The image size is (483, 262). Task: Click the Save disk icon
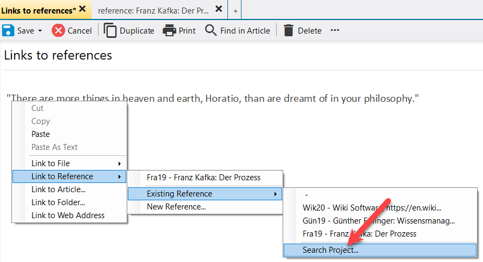click(x=8, y=30)
